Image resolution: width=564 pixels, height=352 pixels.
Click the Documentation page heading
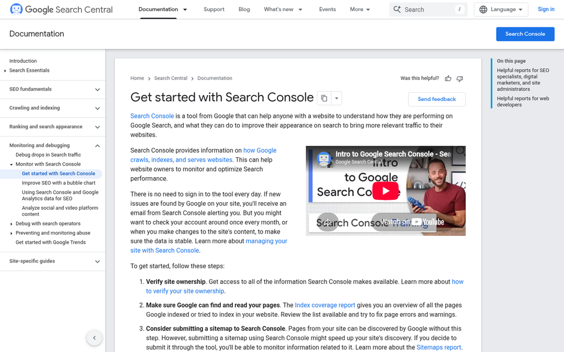(37, 34)
